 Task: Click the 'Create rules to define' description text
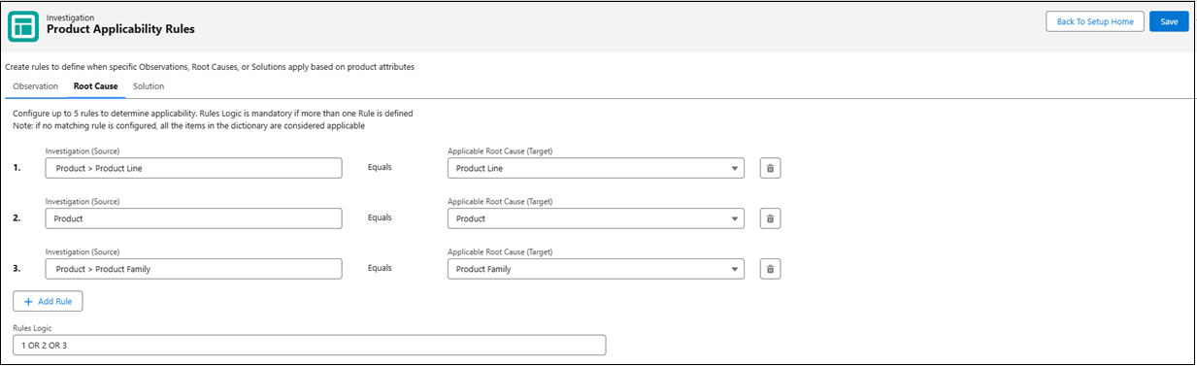click(209, 67)
